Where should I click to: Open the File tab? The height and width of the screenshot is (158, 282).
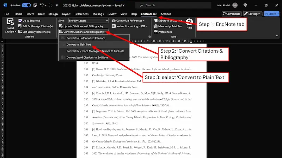(x=7, y=14)
